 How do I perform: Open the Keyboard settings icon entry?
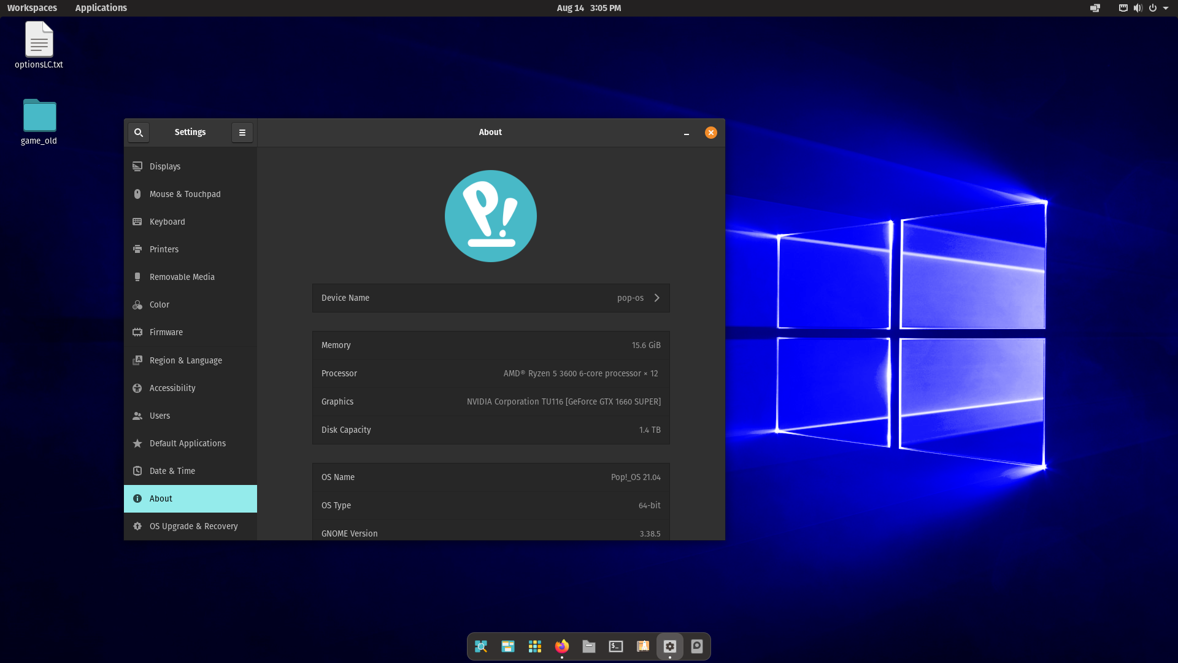pos(137,222)
